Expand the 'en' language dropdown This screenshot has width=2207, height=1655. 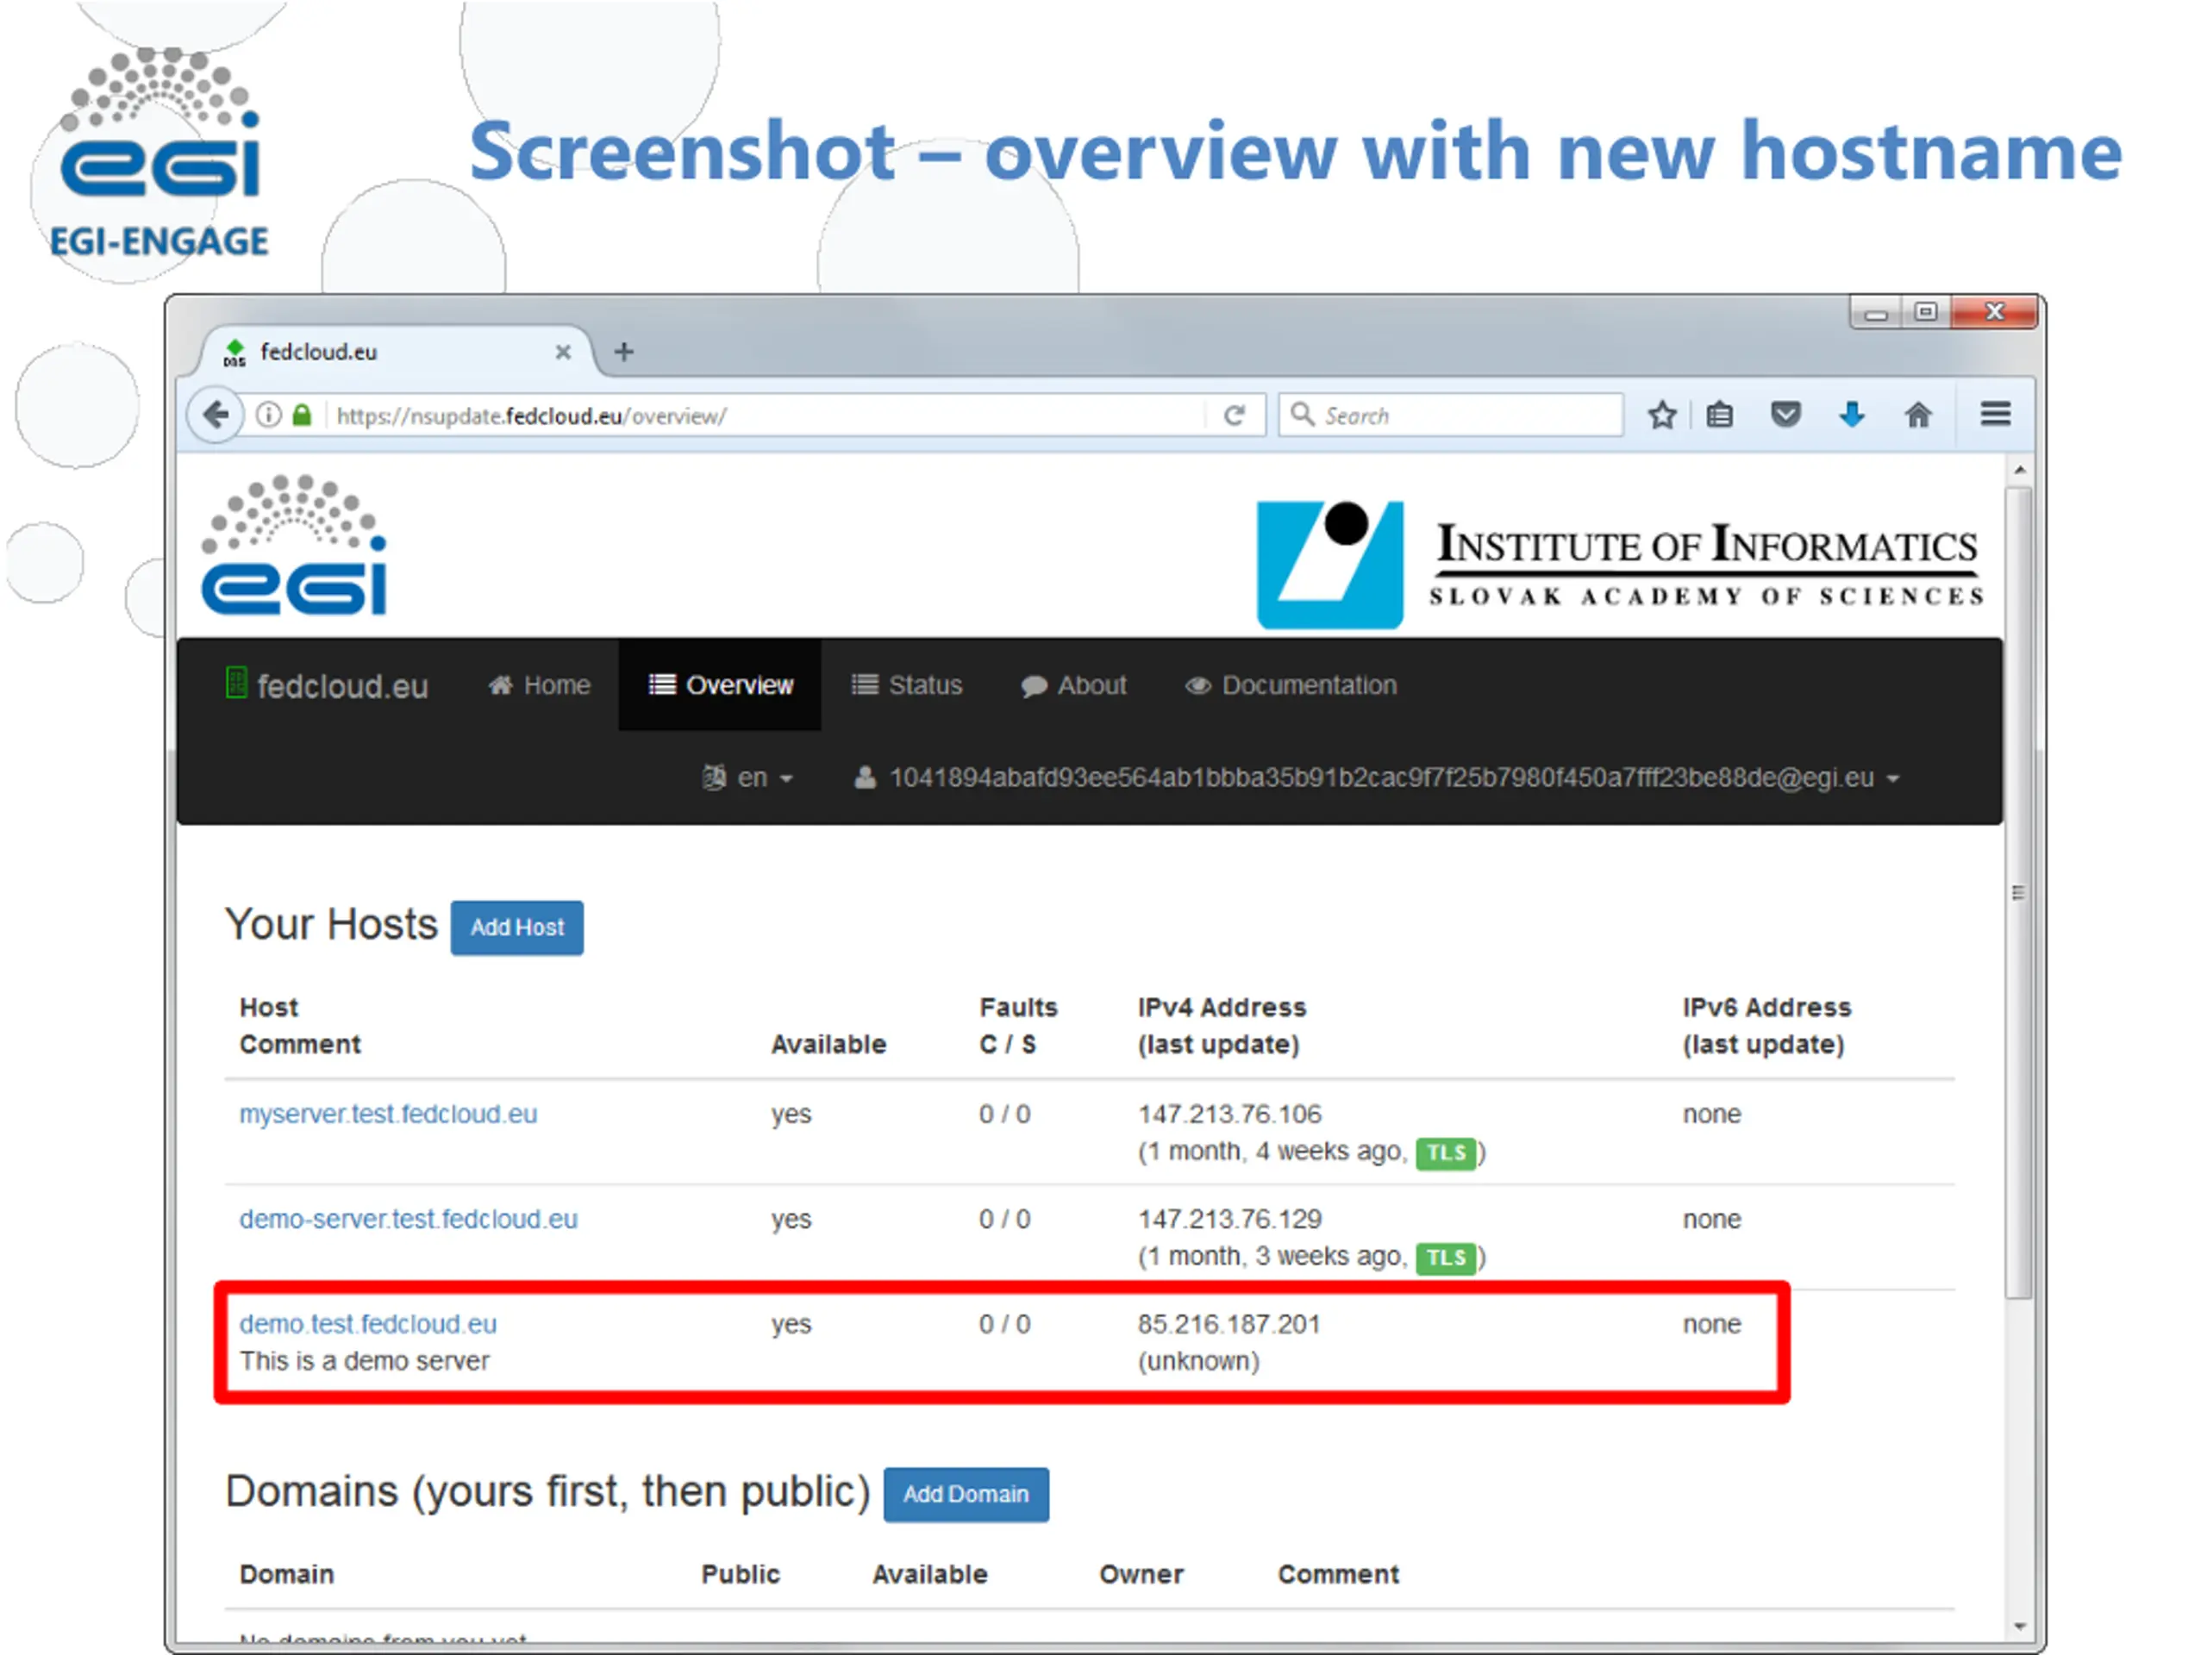tap(747, 778)
